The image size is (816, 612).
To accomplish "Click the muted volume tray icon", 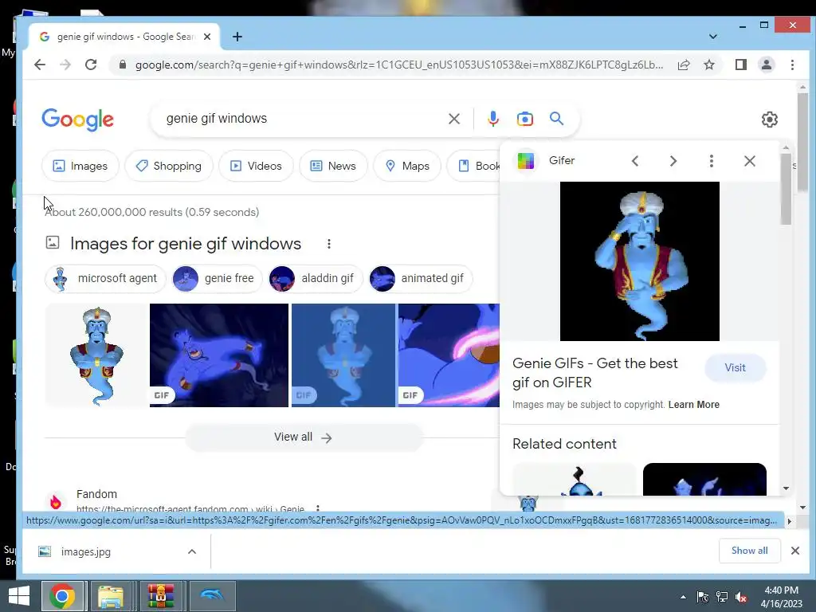I will 741,597.
